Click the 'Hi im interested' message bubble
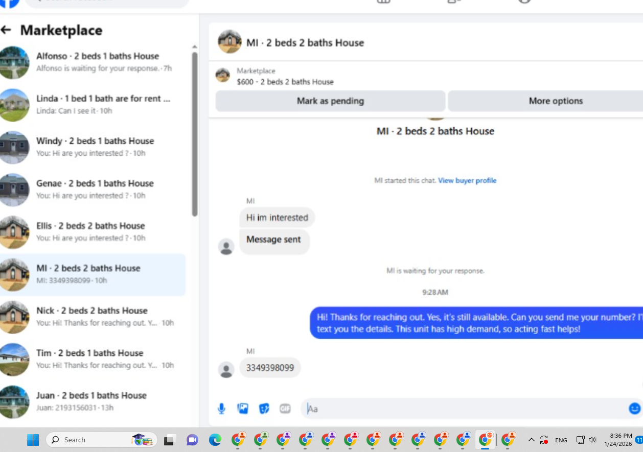 pos(277,218)
